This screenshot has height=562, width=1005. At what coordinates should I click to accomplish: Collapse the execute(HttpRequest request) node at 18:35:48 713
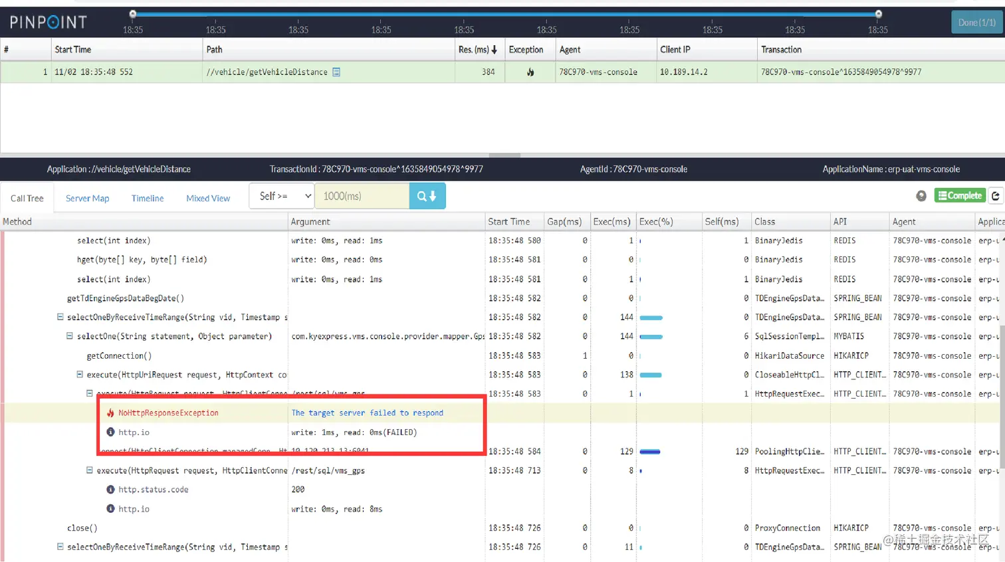pyautogui.click(x=90, y=470)
